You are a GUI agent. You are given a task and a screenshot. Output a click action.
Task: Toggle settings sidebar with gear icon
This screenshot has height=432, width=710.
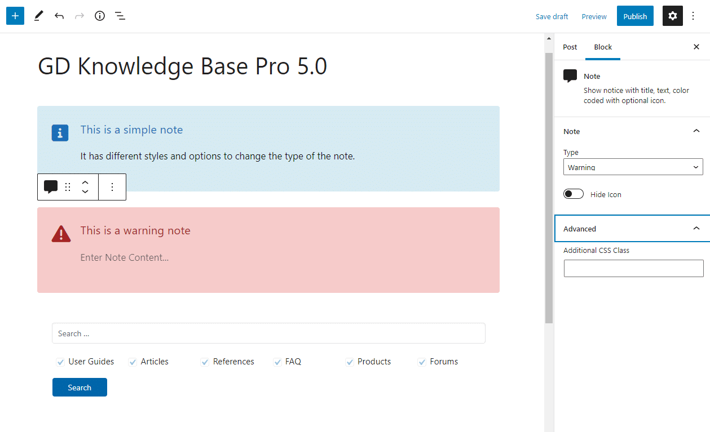tap(673, 16)
